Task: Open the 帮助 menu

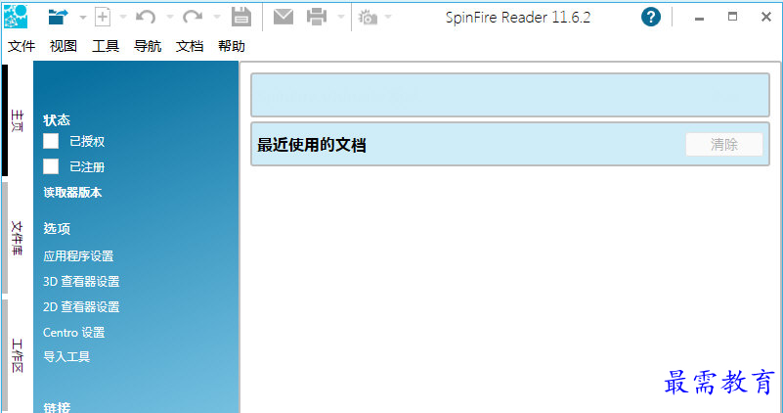Action: pos(232,46)
